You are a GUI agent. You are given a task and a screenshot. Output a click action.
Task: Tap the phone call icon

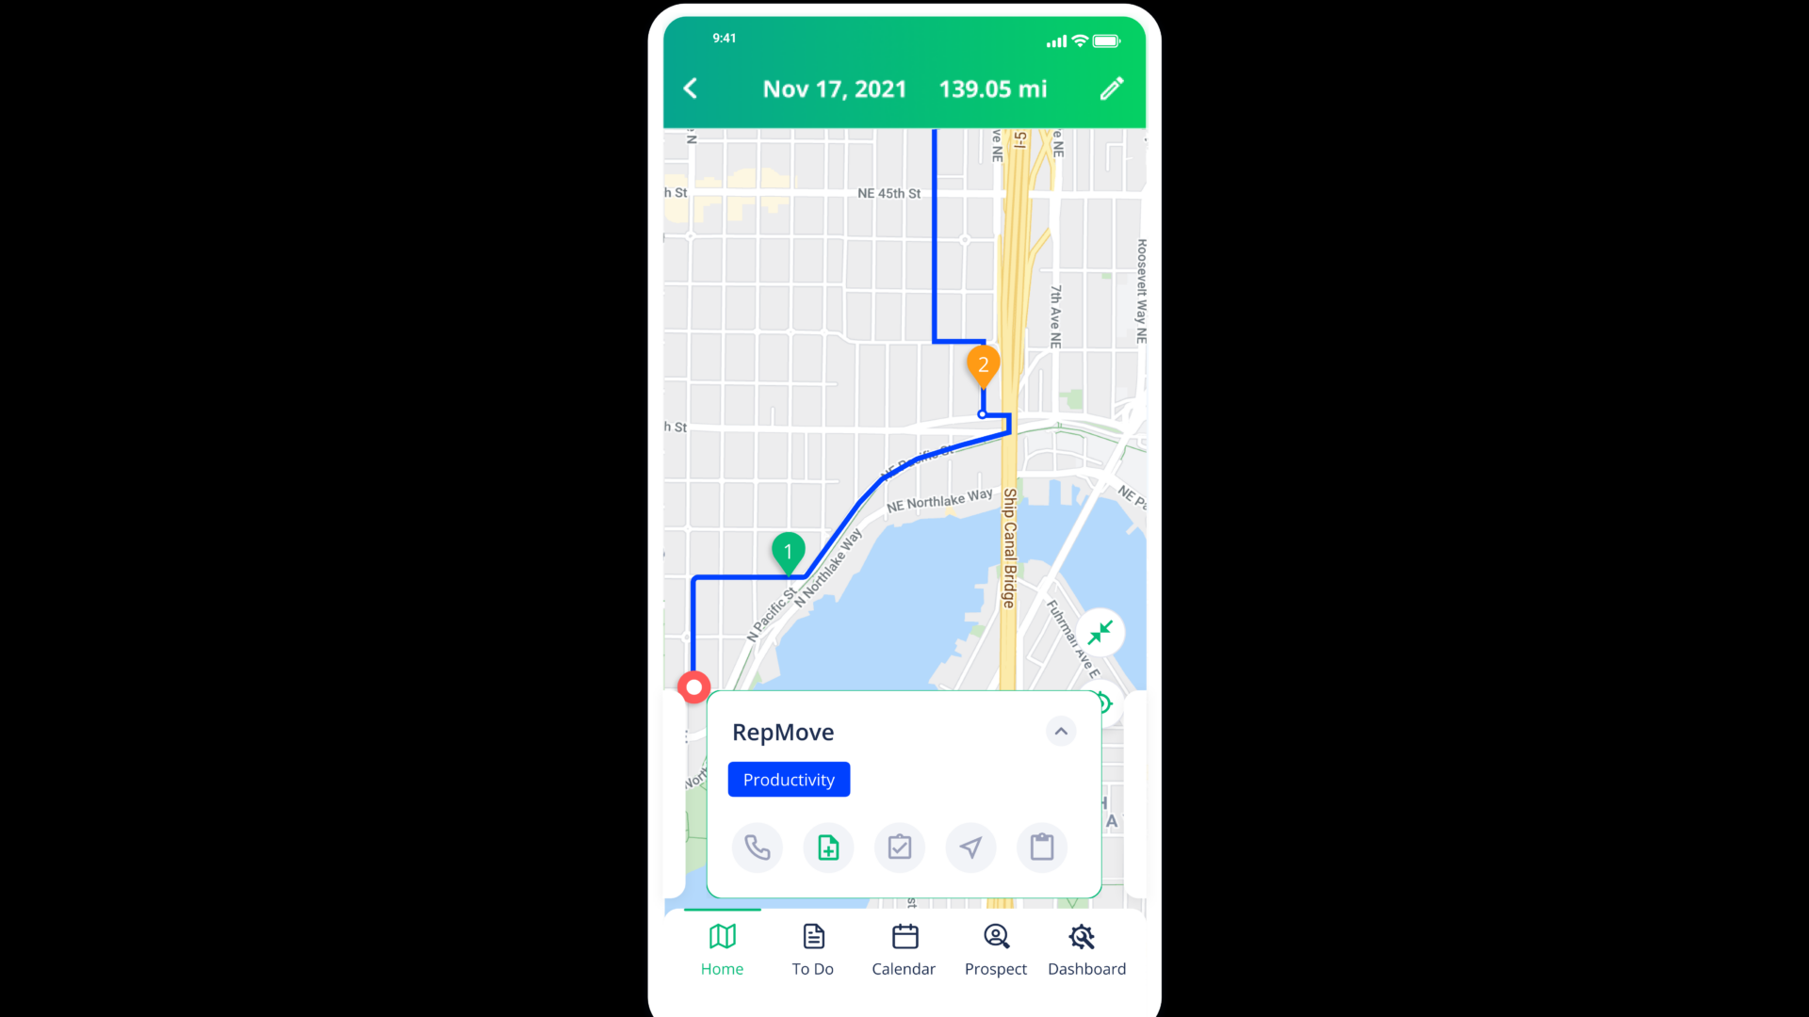pyautogui.click(x=758, y=846)
